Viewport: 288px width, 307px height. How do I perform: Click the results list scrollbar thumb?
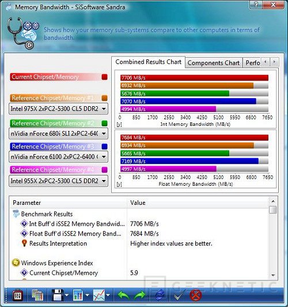[x=273, y=209]
